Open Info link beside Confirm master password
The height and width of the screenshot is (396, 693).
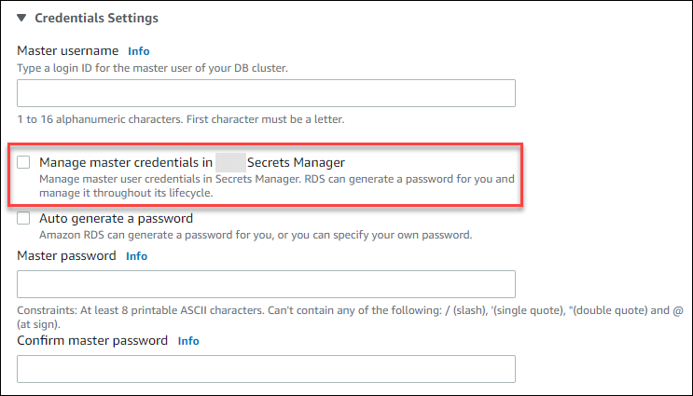188,341
